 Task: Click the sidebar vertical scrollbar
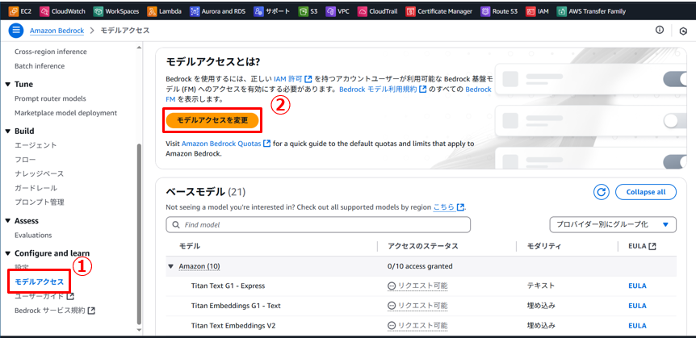pyautogui.click(x=139, y=233)
